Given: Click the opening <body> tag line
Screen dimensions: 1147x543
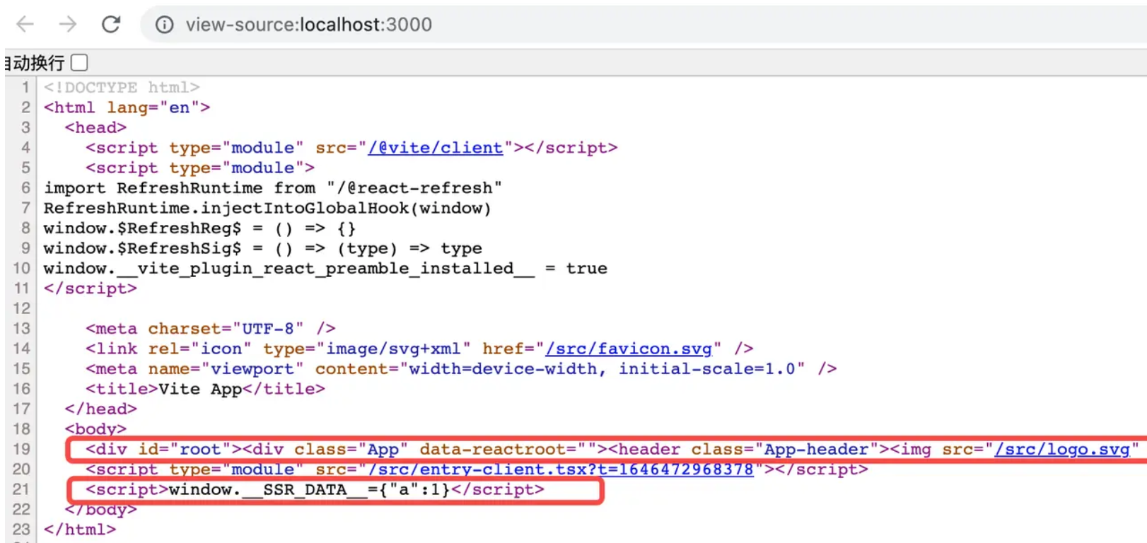Looking at the screenshot, I should pyautogui.click(x=95, y=429).
